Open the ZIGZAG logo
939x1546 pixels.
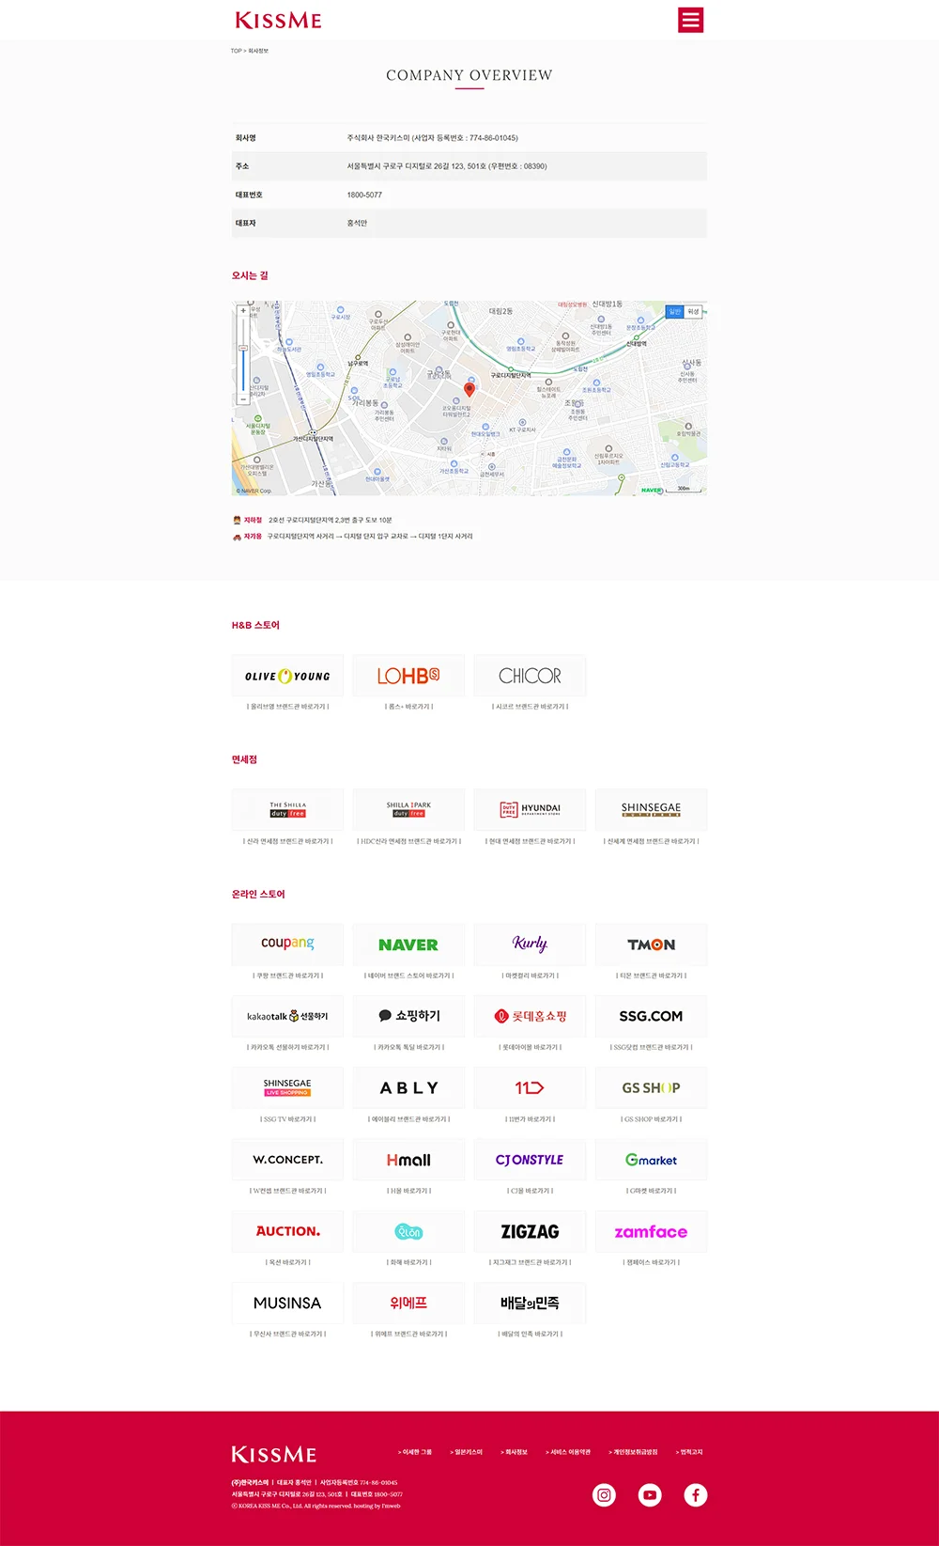point(530,1231)
